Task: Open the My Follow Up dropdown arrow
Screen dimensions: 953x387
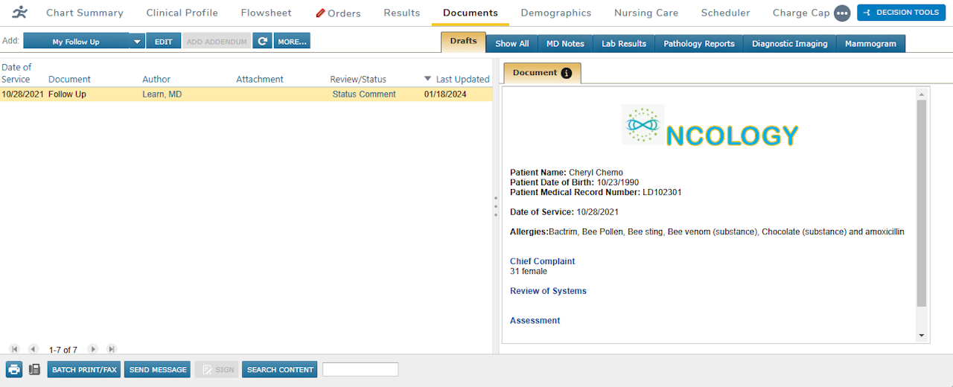Action: (137, 42)
